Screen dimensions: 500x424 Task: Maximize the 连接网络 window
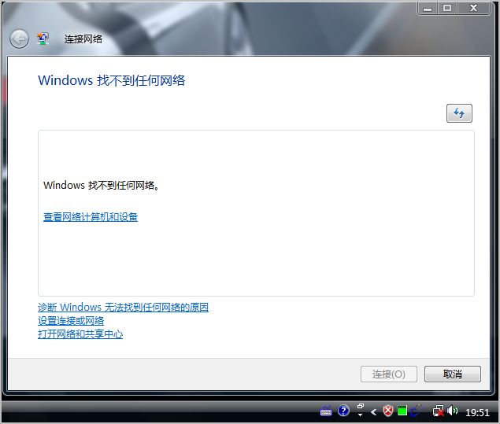click(447, 8)
